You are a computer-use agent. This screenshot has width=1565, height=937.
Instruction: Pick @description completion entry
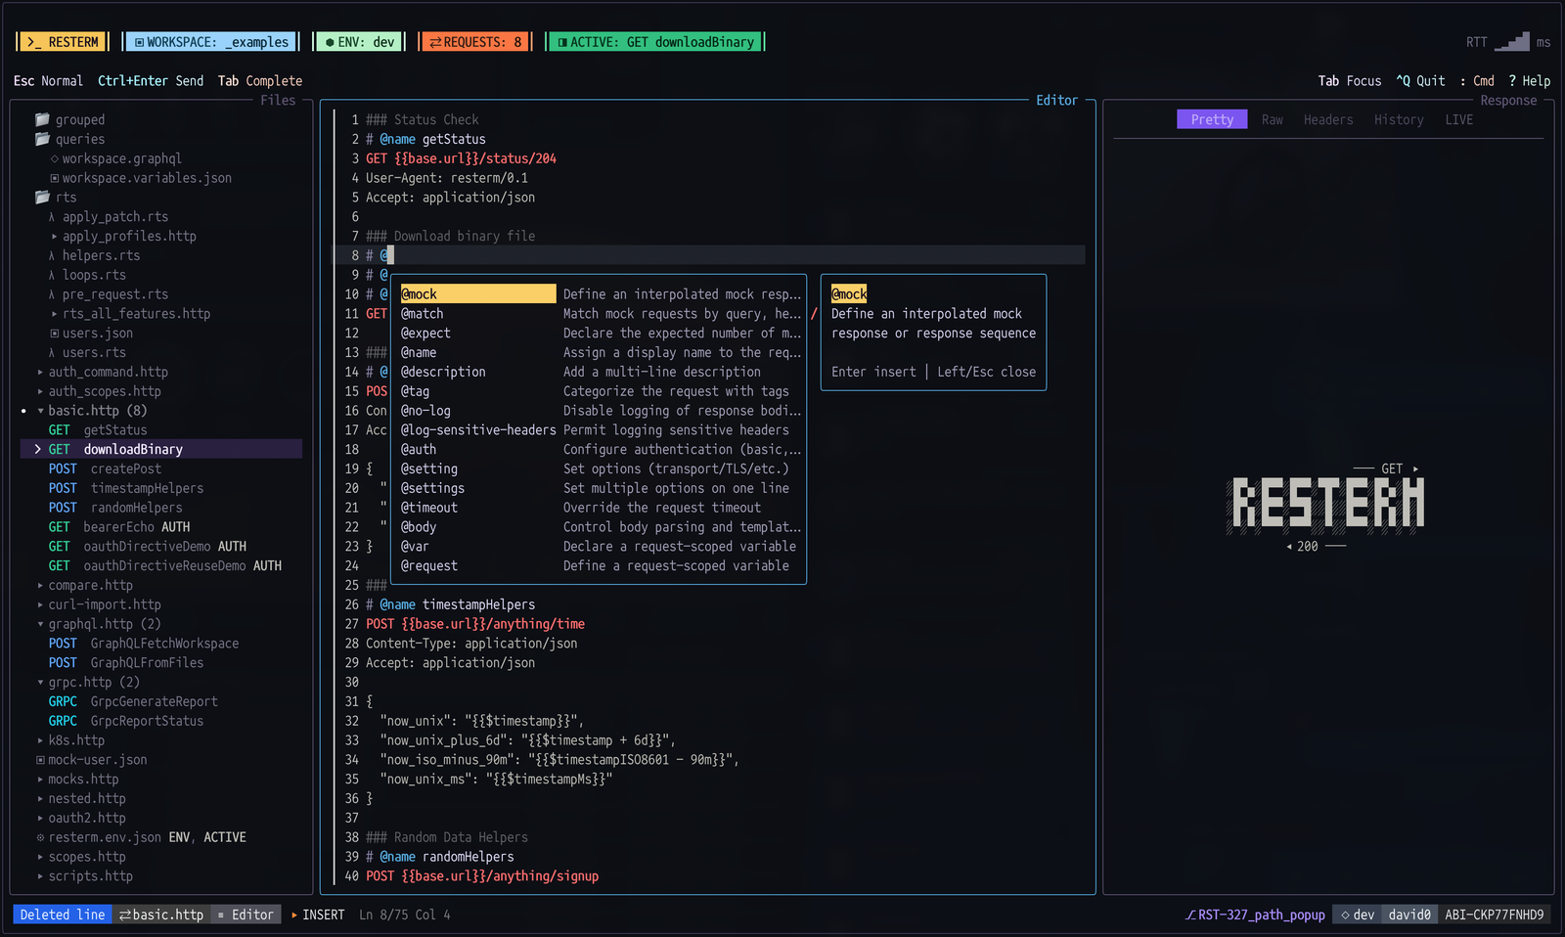pos(601,372)
